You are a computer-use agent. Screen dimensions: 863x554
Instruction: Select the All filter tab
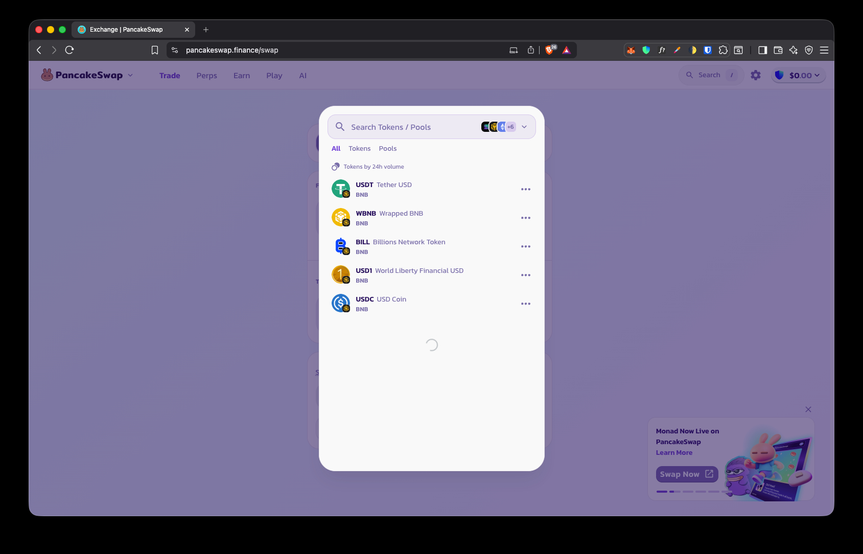pyautogui.click(x=336, y=149)
